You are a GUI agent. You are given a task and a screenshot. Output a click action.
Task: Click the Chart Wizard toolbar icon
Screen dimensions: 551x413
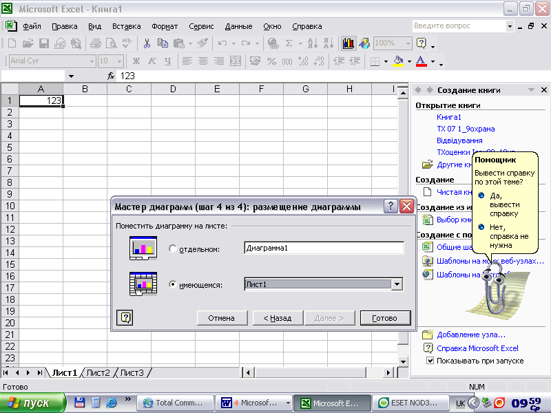(349, 43)
